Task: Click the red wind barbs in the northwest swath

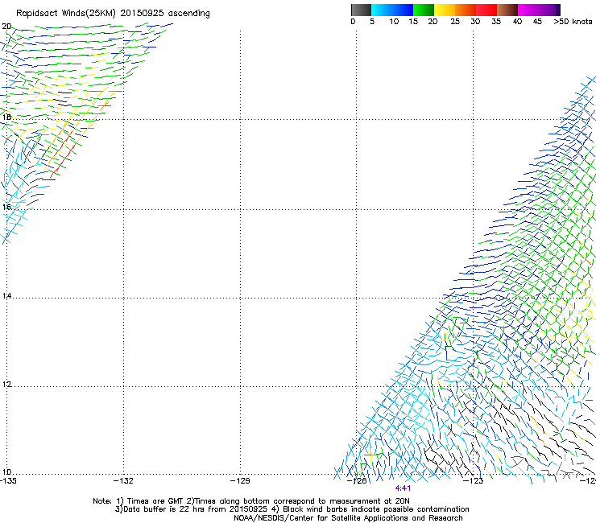Action: click(63, 154)
